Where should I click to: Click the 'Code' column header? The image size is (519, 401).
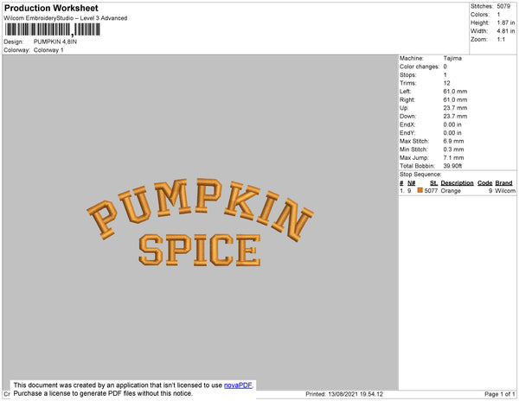pyautogui.click(x=485, y=183)
